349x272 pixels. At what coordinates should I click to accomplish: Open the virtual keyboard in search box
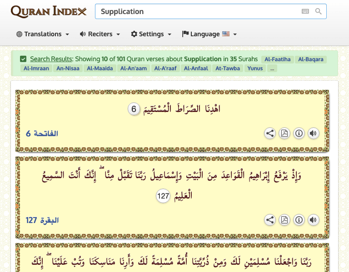pyautogui.click(x=305, y=12)
